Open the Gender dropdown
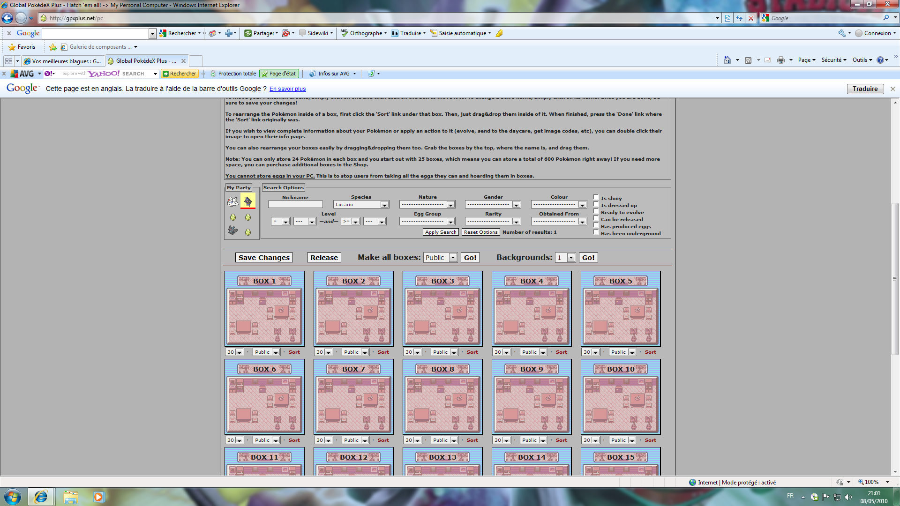The height and width of the screenshot is (506, 900). click(493, 205)
